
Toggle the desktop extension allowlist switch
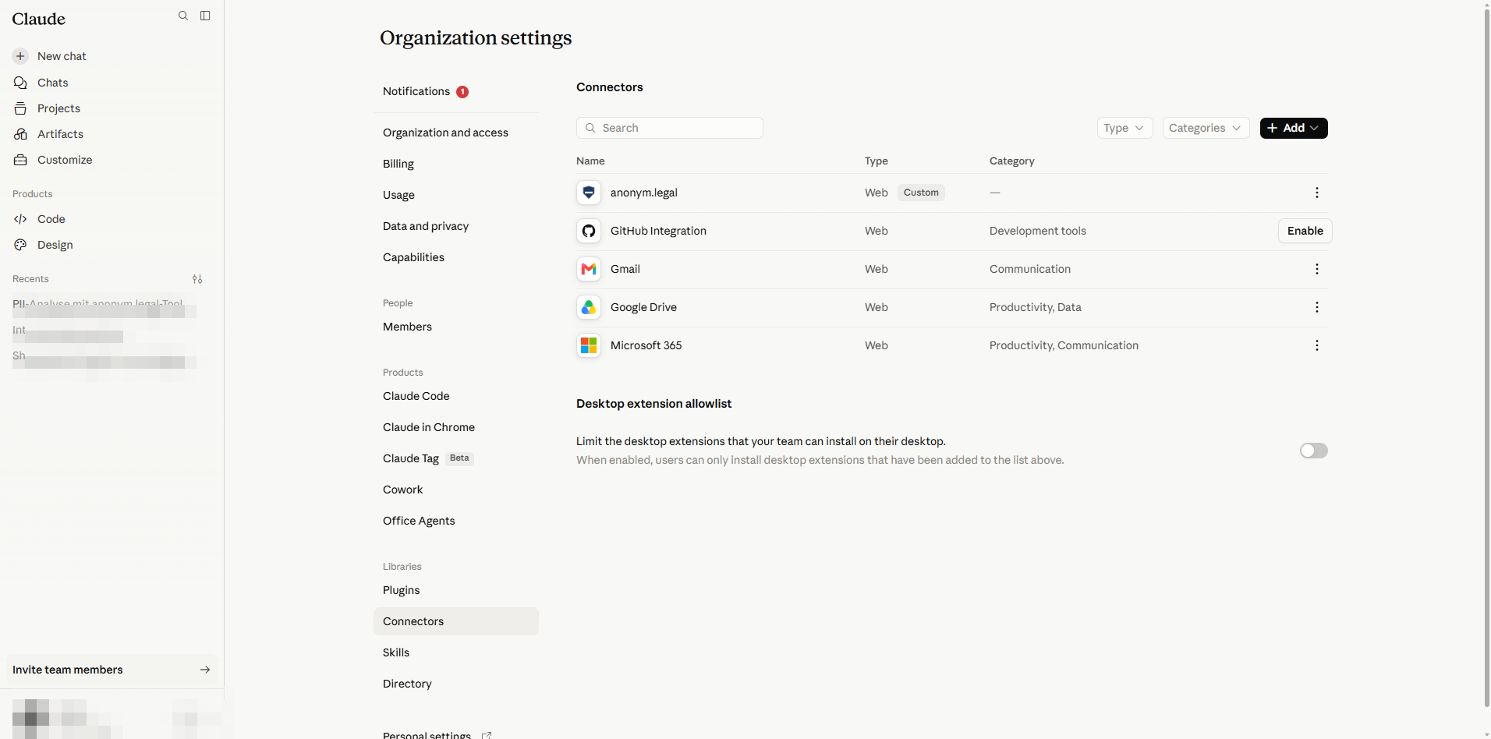[x=1313, y=451]
